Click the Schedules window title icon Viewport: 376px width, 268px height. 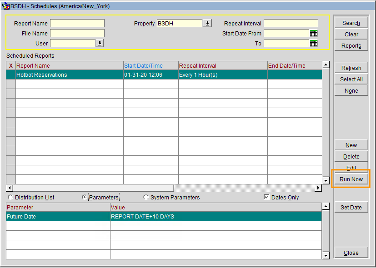(x=5, y=6)
